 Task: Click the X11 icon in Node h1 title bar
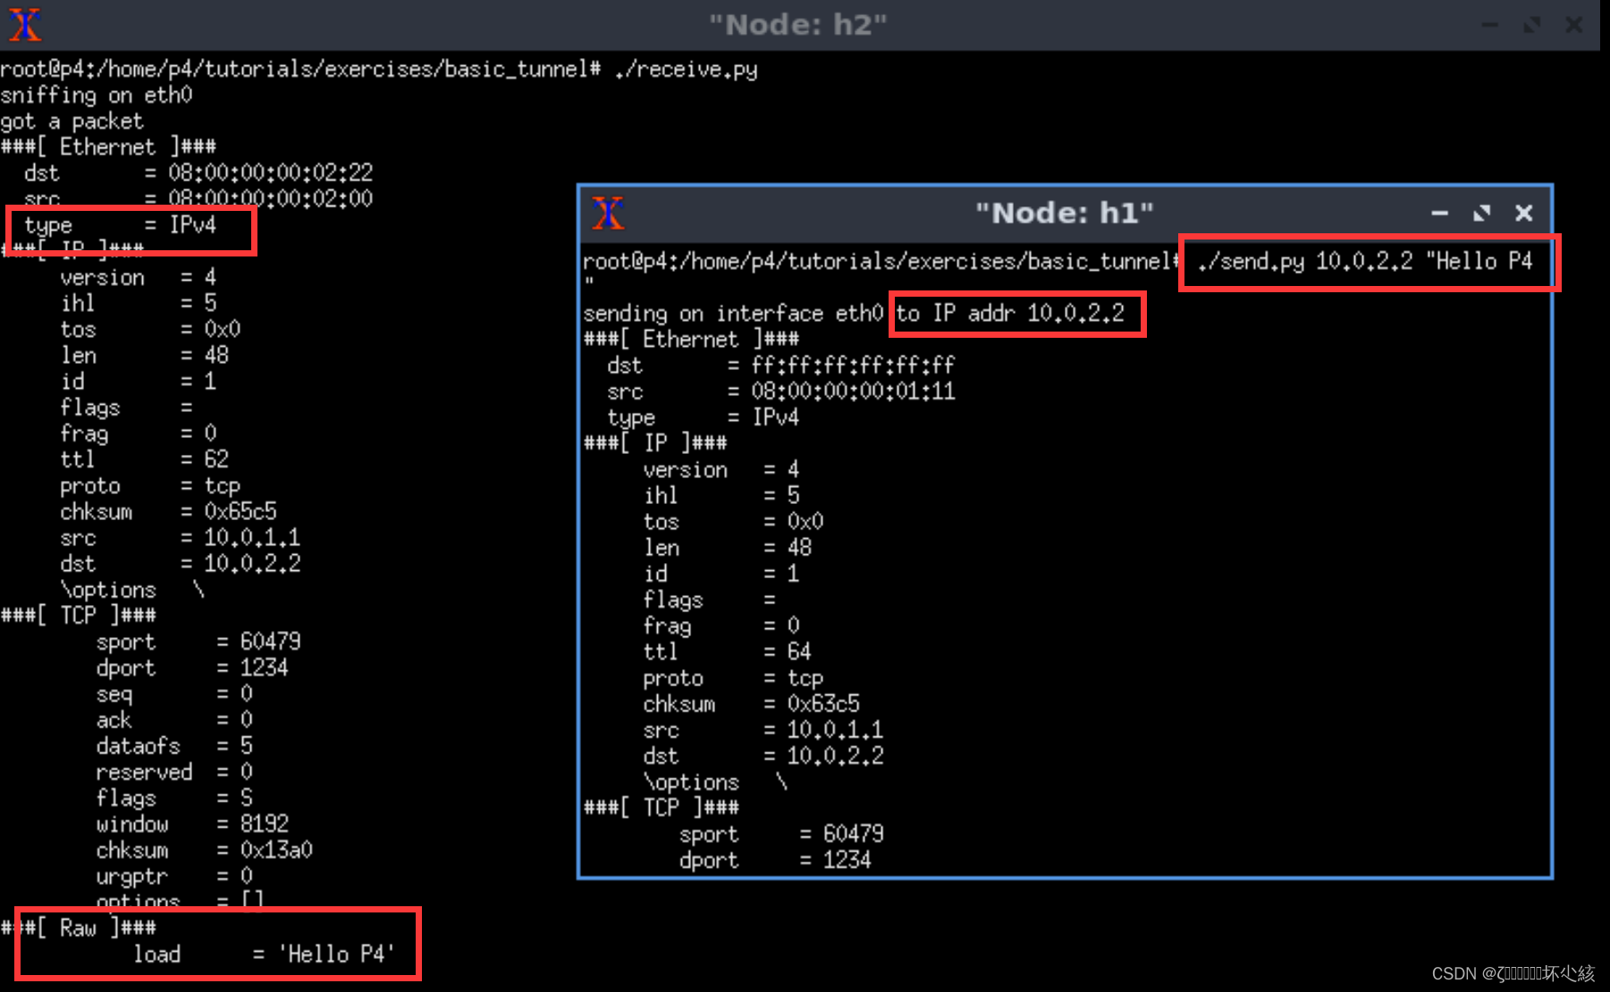pyautogui.click(x=608, y=213)
